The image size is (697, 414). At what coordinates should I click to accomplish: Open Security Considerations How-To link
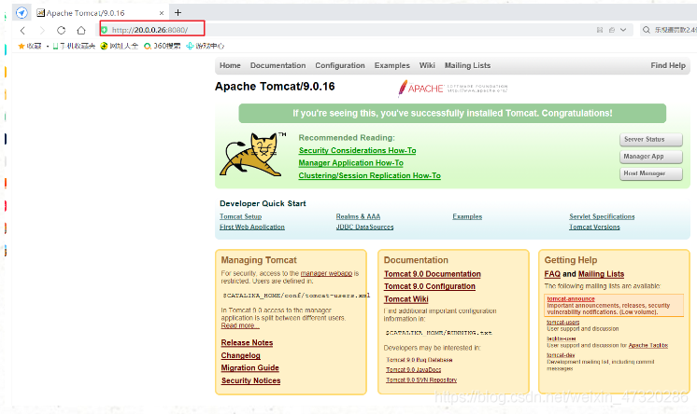(358, 150)
